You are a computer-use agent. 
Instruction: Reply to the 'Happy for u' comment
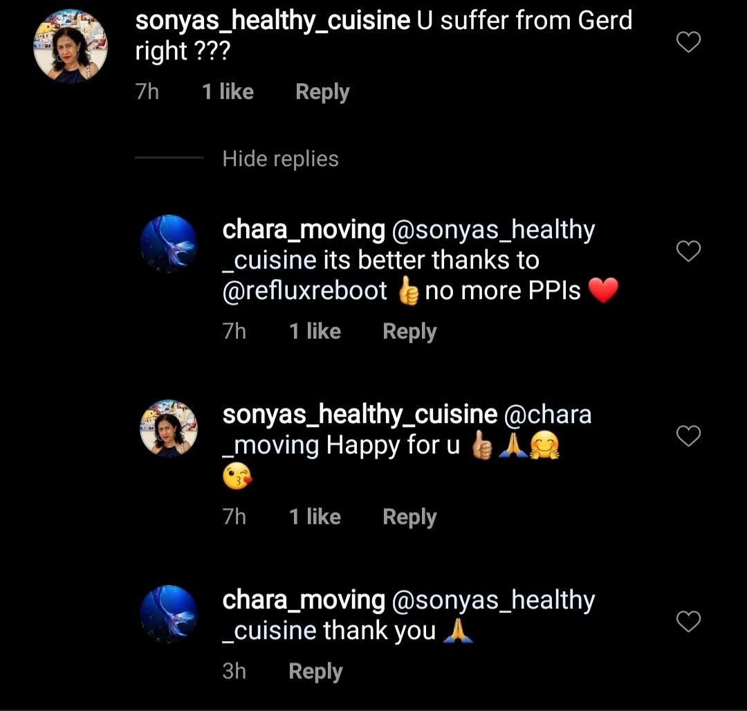(x=409, y=517)
